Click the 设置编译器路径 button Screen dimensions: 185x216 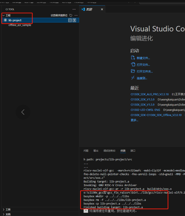pos(59,15)
